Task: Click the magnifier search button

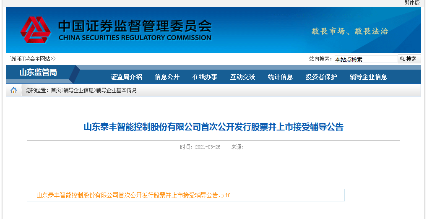Action: (x=409, y=59)
